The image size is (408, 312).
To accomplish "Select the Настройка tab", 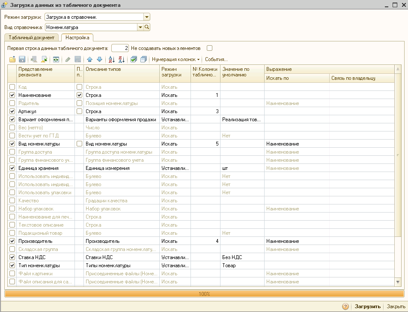I will pos(77,38).
